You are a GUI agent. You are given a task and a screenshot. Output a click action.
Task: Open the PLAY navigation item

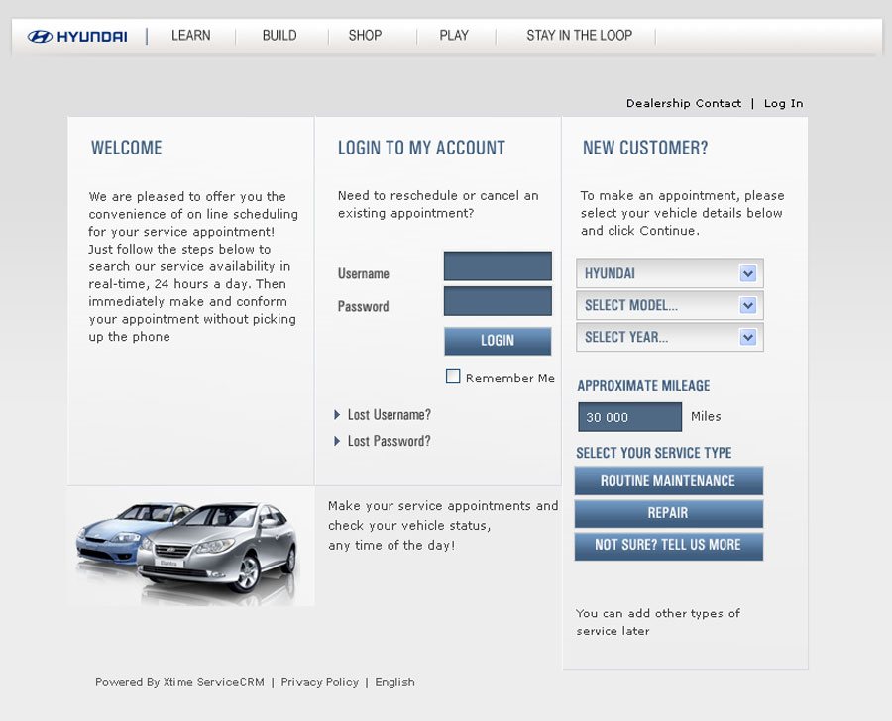454,36
